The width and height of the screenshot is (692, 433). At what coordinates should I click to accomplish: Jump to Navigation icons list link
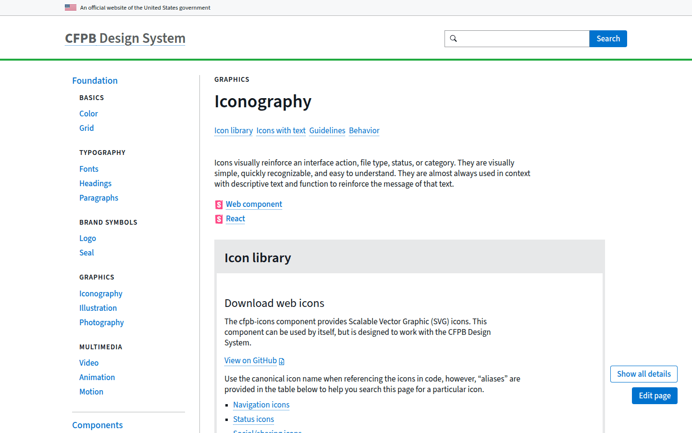(261, 405)
